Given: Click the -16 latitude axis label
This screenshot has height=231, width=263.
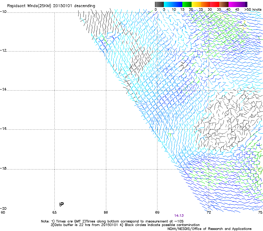Looking at the screenshot, I should 3,129.
